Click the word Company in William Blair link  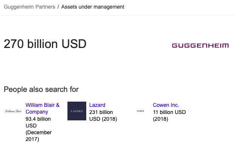point(37,112)
